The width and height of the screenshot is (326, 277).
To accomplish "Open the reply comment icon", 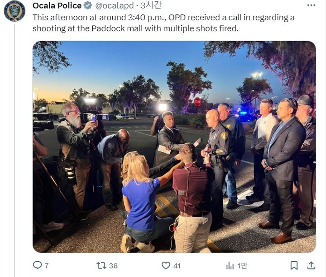I will 38,265.
